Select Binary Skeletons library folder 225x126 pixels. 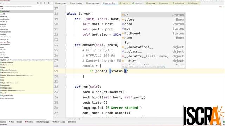pos(7,62)
